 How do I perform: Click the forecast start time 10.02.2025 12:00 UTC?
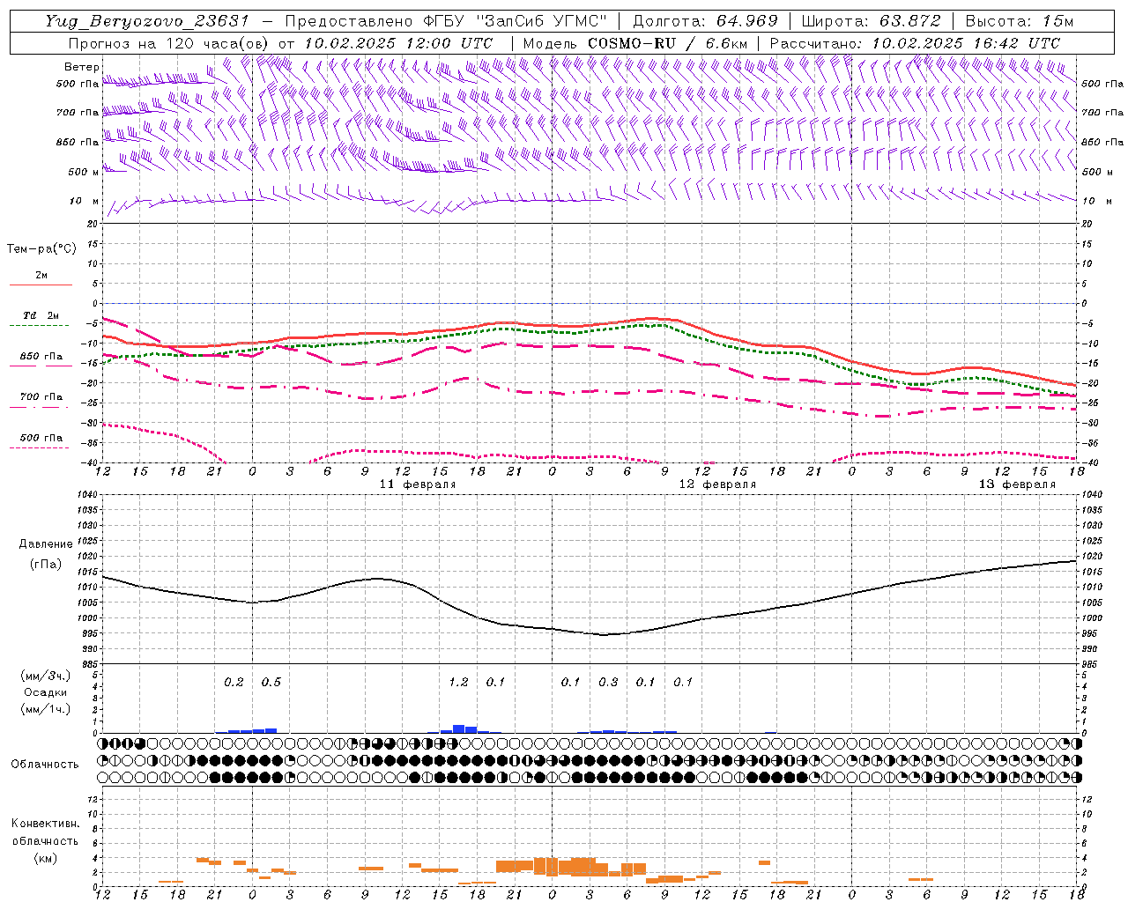click(398, 43)
